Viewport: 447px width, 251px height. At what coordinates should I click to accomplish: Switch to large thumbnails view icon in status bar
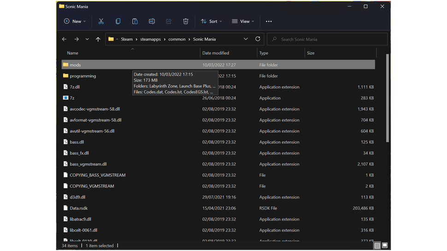385,245
